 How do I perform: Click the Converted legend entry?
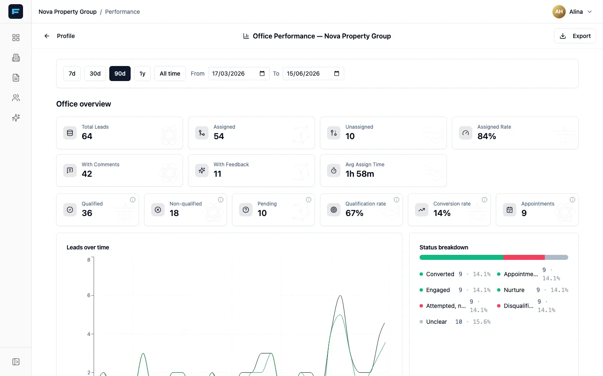click(x=455, y=274)
